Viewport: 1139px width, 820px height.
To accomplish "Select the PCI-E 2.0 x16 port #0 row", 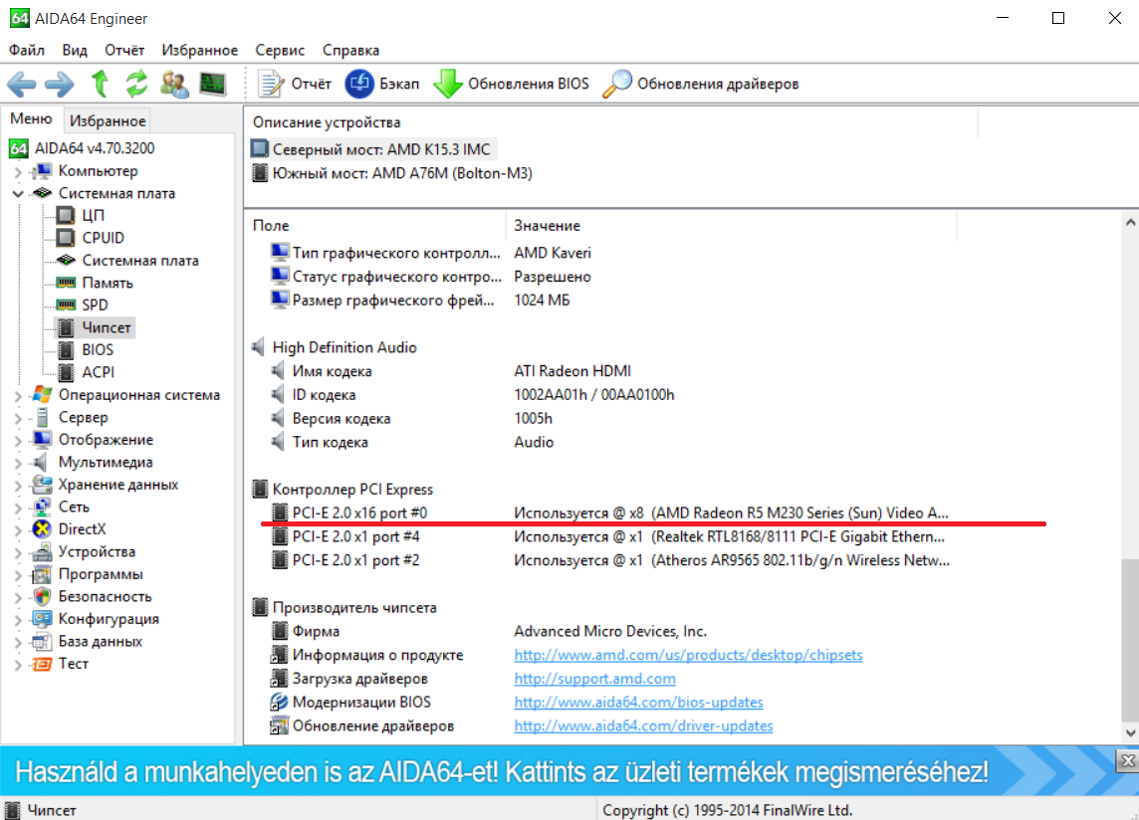I will tap(610, 512).
